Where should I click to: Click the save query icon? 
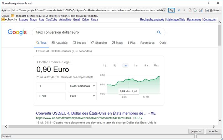[x=207, y=10]
